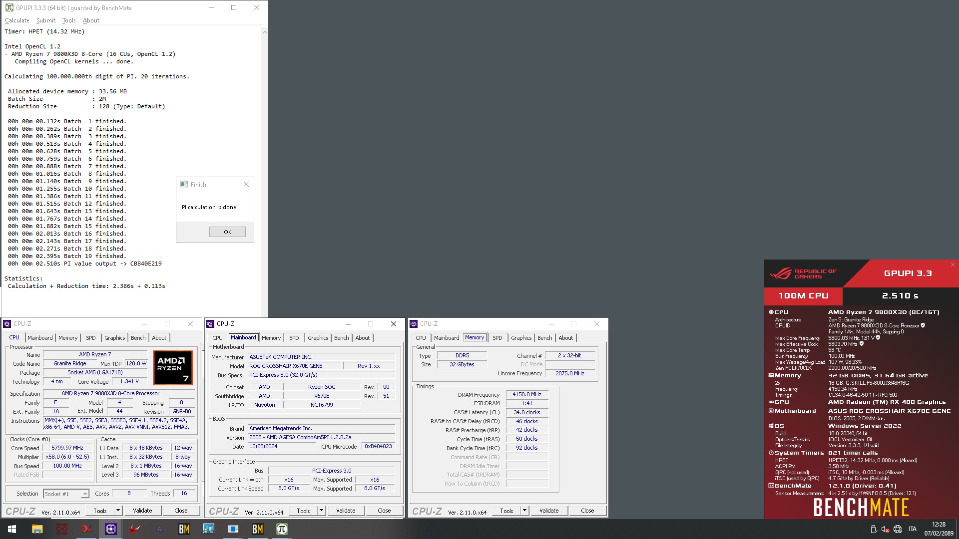Open the Windows Start menu
The width and height of the screenshot is (959, 539).
click(x=12, y=529)
